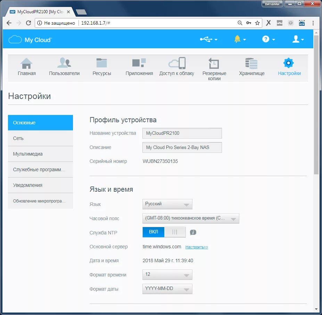Open the Chrome three-dot menu

click(x=313, y=23)
